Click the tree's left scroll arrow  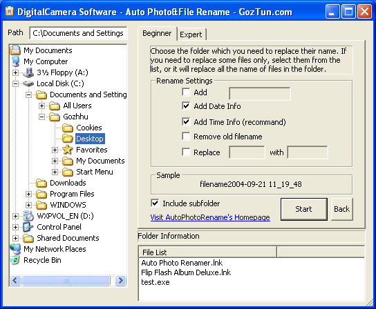(15, 280)
